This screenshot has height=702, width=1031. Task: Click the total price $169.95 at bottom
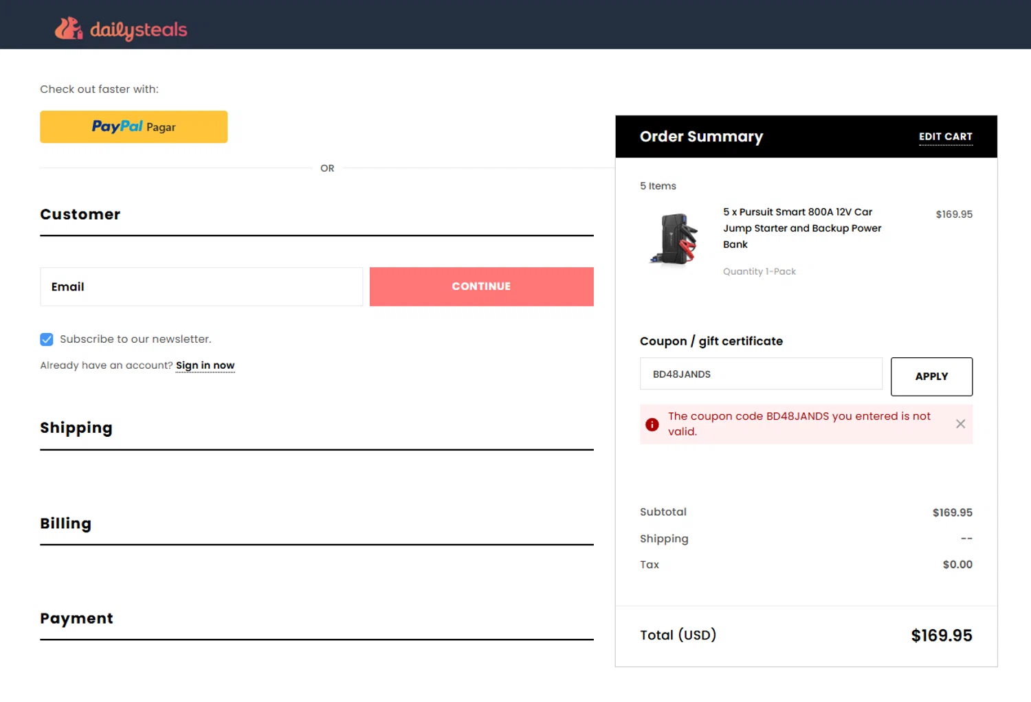point(942,635)
